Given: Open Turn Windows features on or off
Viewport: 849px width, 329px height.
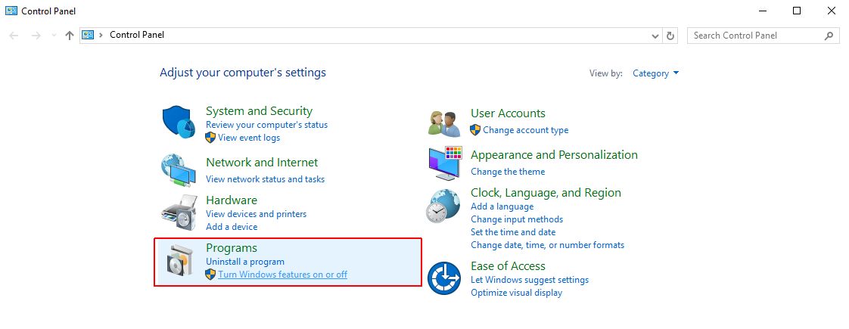Looking at the screenshot, I should click(282, 275).
